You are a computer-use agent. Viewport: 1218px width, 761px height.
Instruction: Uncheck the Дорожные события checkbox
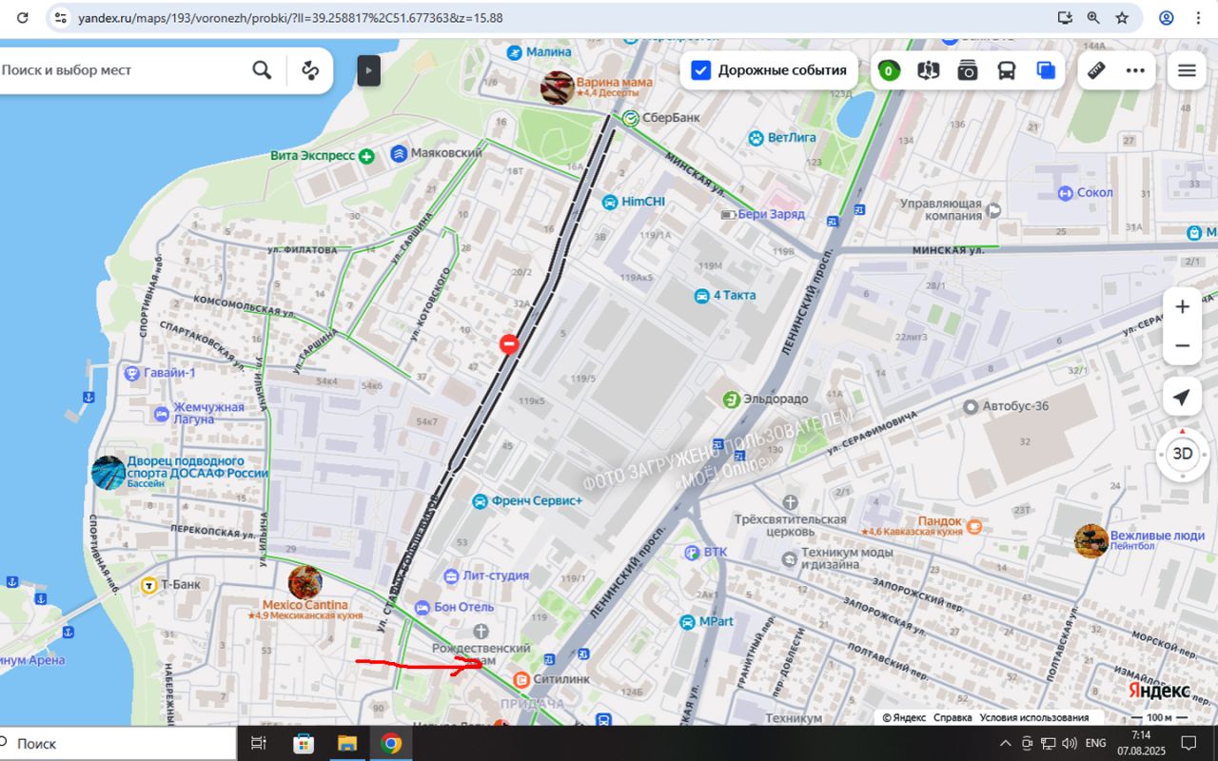(701, 70)
